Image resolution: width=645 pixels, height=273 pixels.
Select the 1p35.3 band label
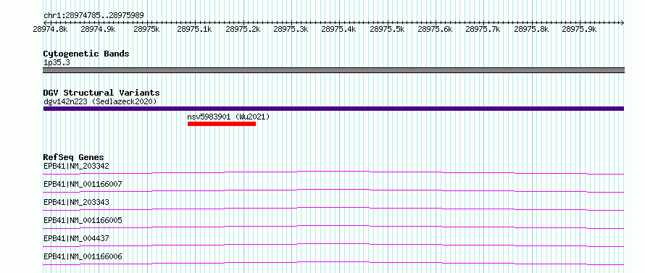pyautogui.click(x=57, y=62)
